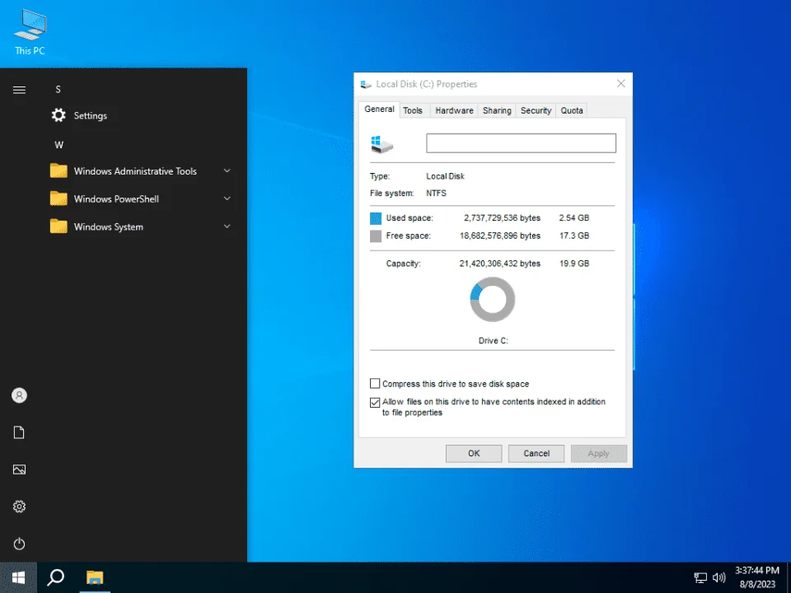Click the '17.3 GB' free space value
The width and height of the screenshot is (791, 593).
[574, 236]
